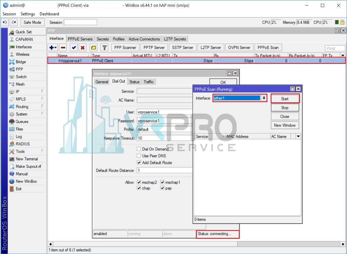Switch to Profiles tab
Image resolution: width=347 pixels, height=254 pixels.
(x=119, y=39)
